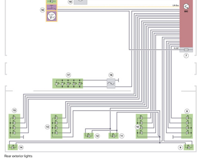
Task: Click the circled number 8 label
Action: [187, 111]
